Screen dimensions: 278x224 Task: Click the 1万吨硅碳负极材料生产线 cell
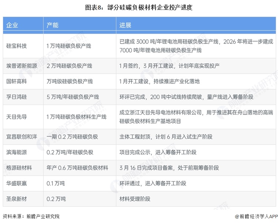point(80,117)
